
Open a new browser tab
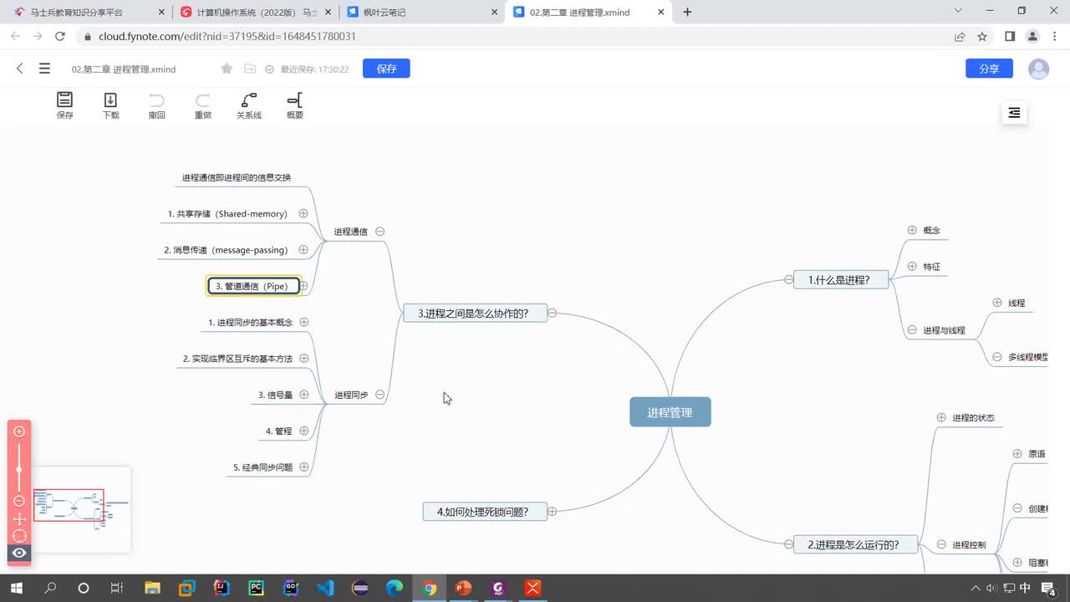[x=687, y=13]
